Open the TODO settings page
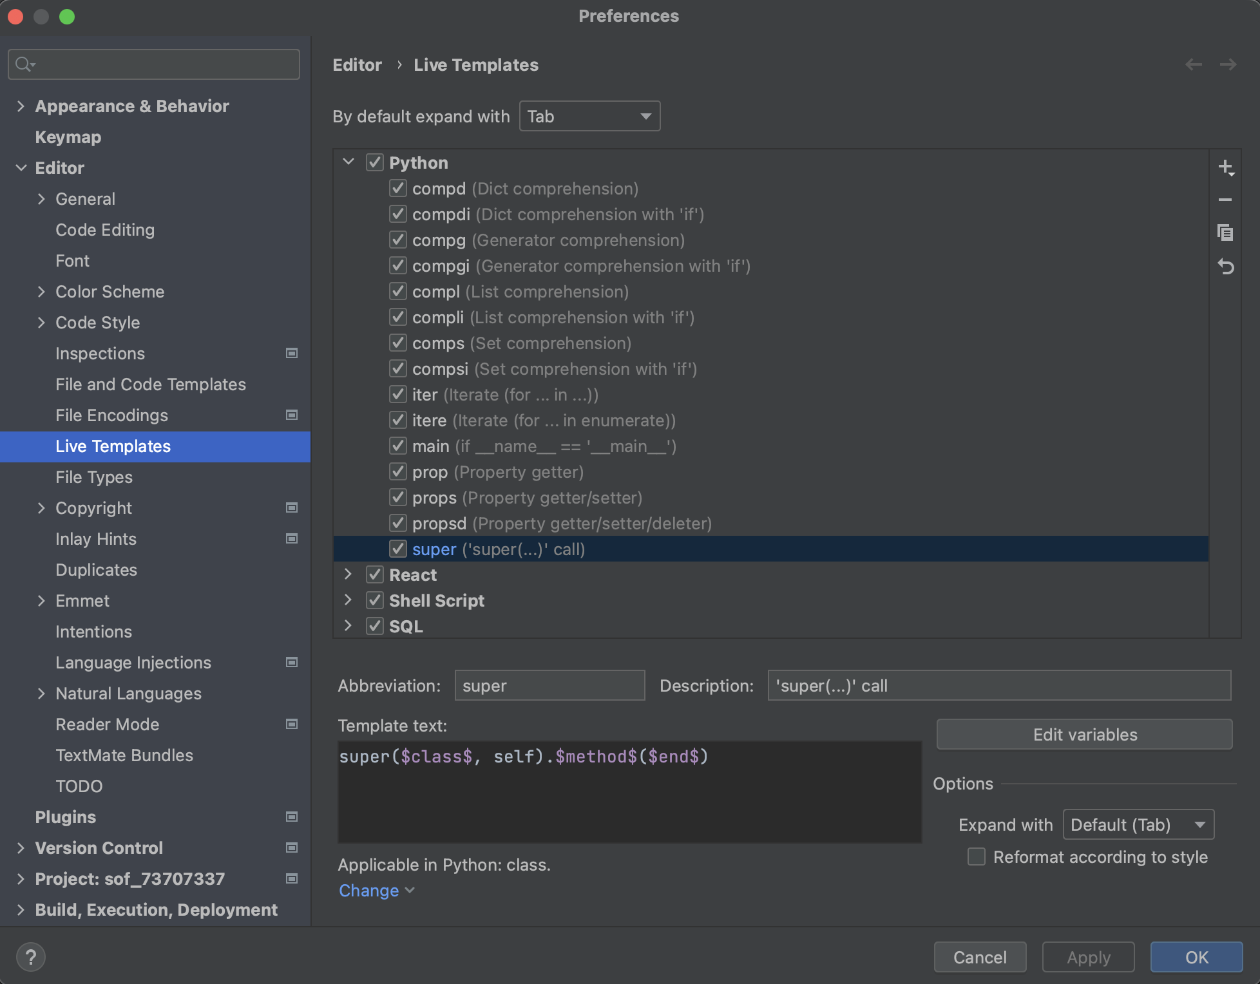Screen dimensions: 1260x984 tap(79, 786)
